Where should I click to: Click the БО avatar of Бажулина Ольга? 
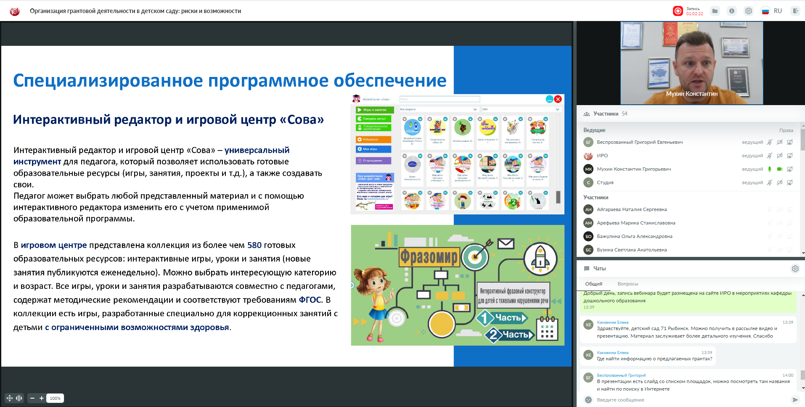[x=588, y=236]
